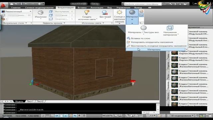Image resolution: width=213 pixels, height=120 pixels.
Task: Switch to the Управление ribbon tab
Action: pyautogui.click(x=123, y=8)
